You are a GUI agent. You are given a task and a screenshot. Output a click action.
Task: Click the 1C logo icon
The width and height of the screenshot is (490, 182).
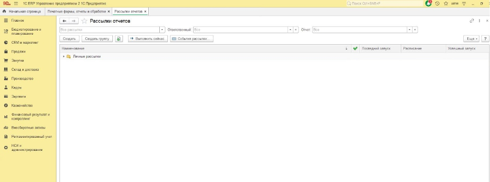[x=6, y=4]
